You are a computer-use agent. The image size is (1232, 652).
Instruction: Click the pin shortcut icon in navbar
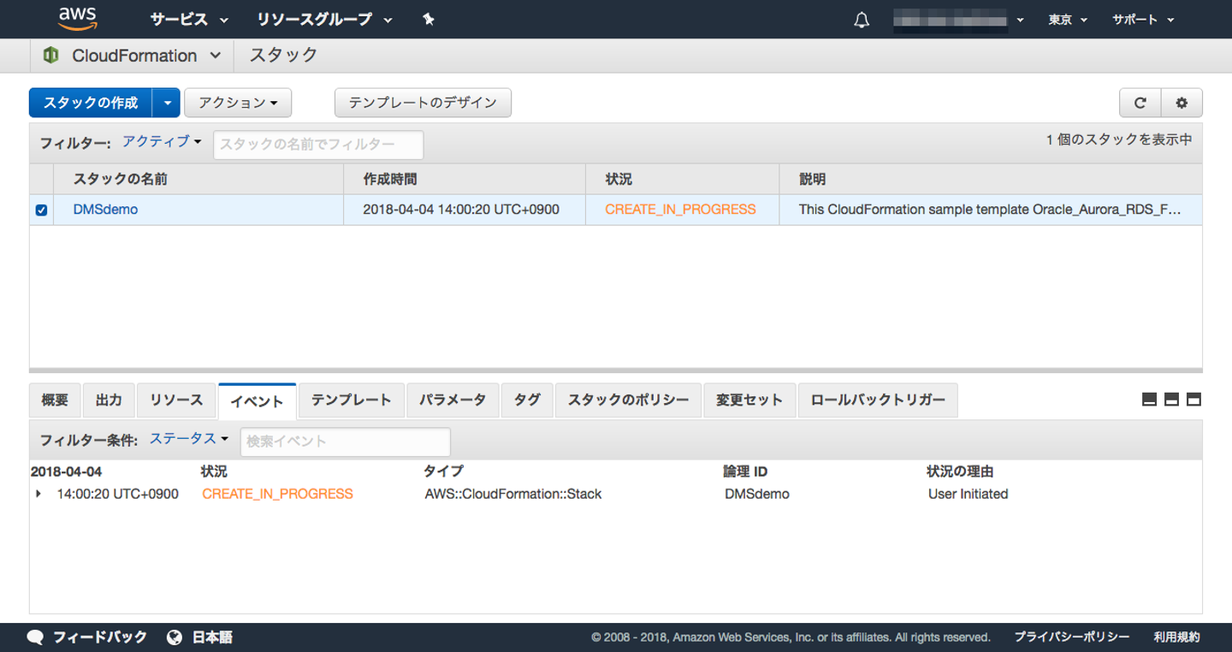(429, 20)
